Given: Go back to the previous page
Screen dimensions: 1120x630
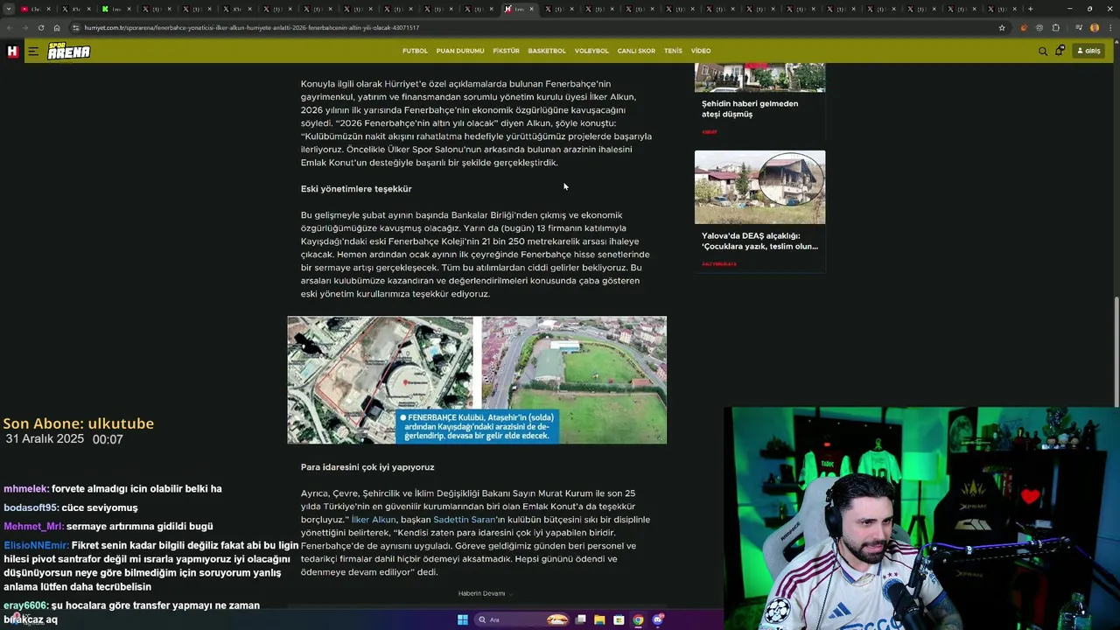Looking at the screenshot, I should (x=9, y=27).
